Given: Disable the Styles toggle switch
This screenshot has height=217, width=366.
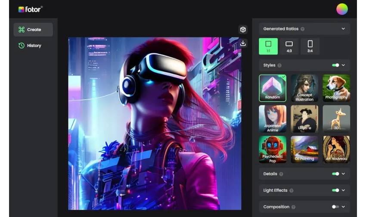Looking at the screenshot, I should tap(335, 65).
